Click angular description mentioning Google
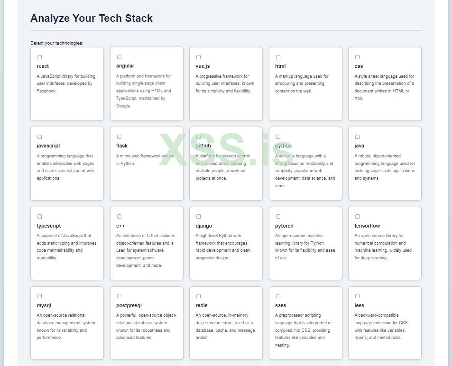The height and width of the screenshot is (366, 452). (144, 91)
